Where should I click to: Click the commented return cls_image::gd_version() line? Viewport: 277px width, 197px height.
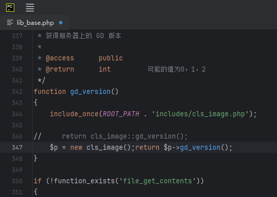pyautogui.click(x=111, y=137)
